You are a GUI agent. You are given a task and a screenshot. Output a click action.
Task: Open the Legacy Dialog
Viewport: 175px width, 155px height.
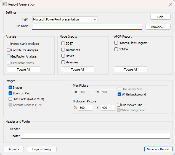pyautogui.click(x=42, y=149)
